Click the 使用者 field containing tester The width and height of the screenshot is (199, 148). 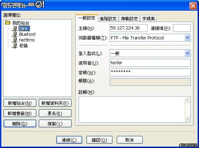(x=150, y=63)
